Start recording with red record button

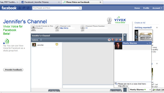109,40
